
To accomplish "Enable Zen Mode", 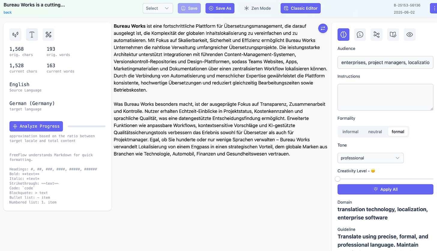I will point(257,8).
